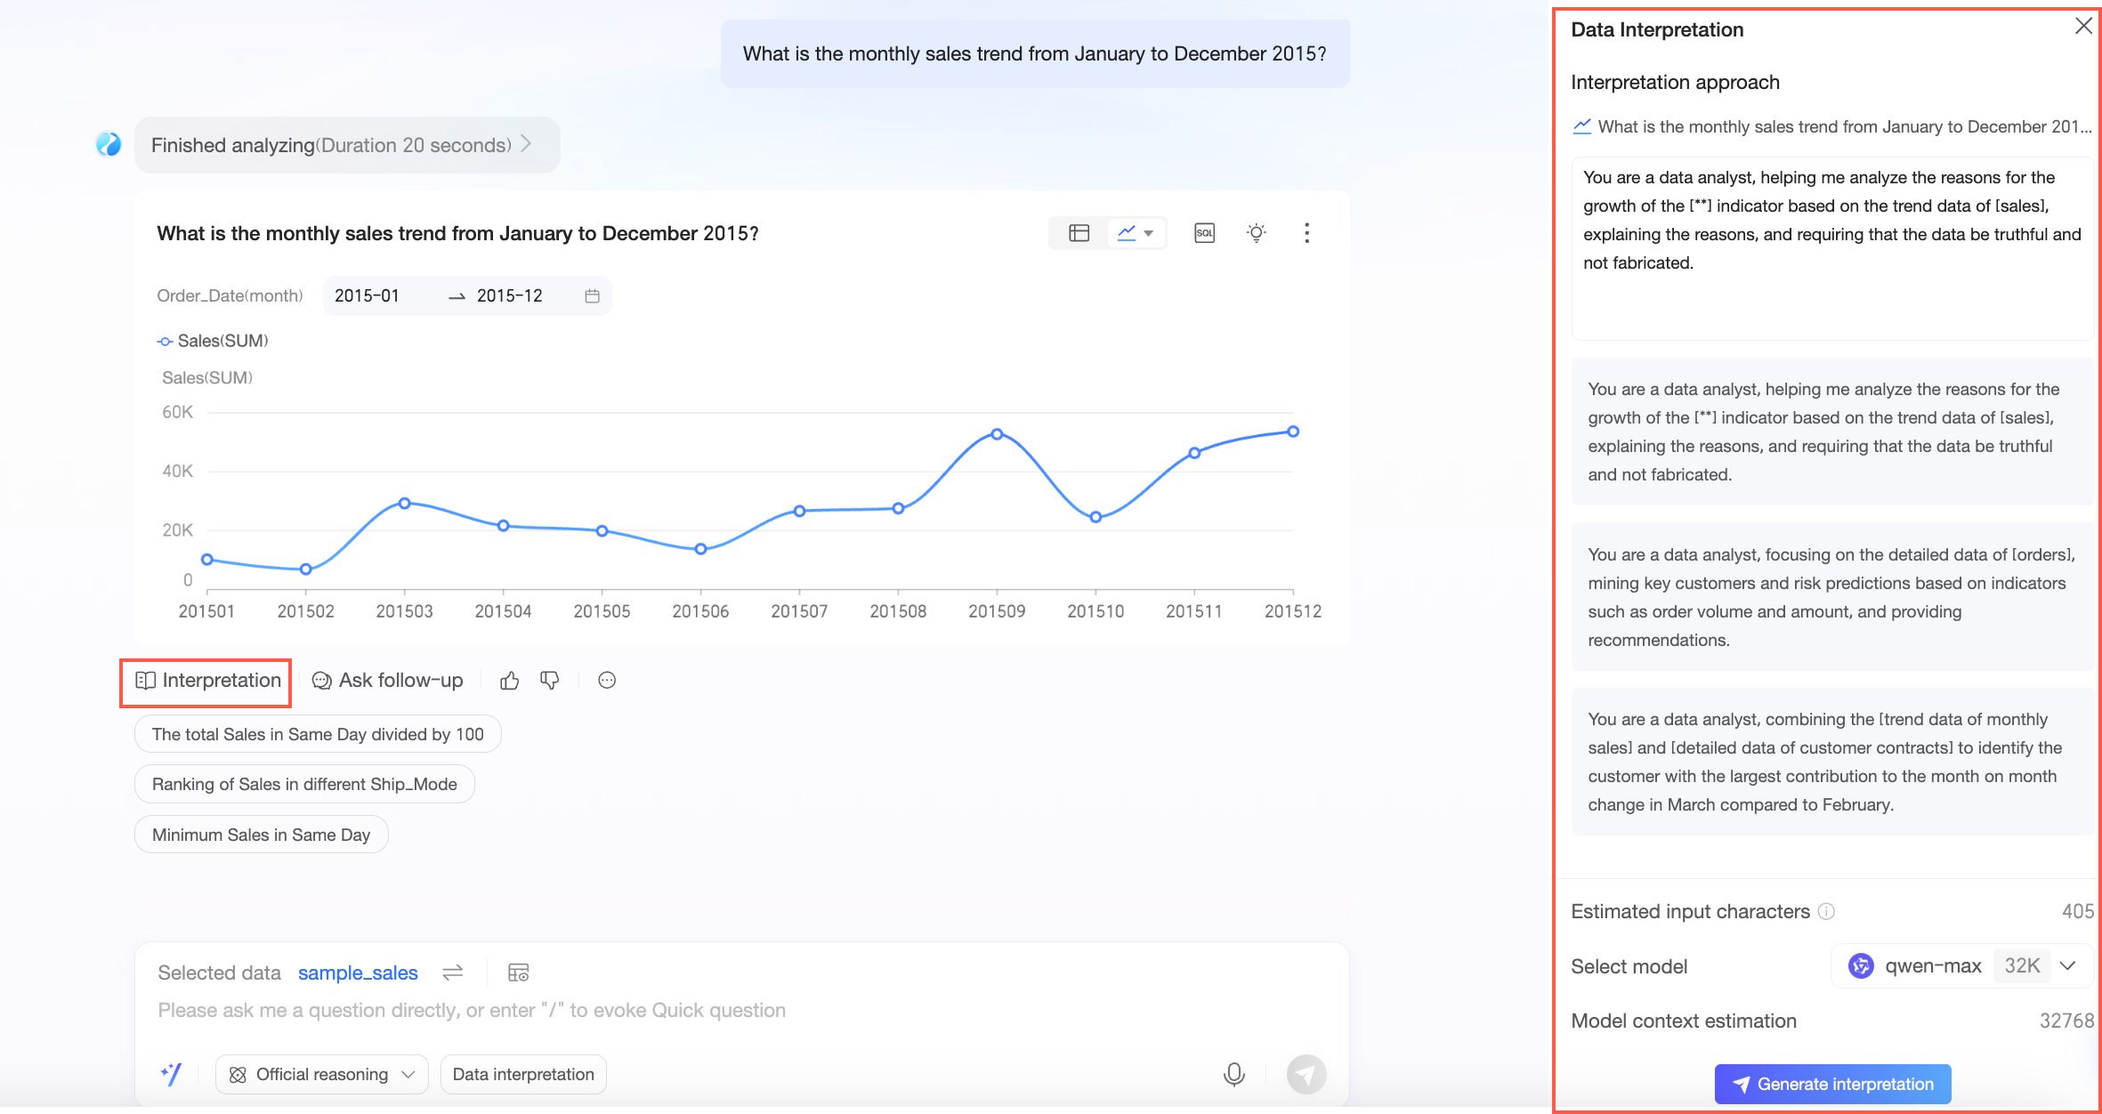The width and height of the screenshot is (2102, 1114).
Task: Open the Order_Date calendar picker
Action: click(x=592, y=296)
